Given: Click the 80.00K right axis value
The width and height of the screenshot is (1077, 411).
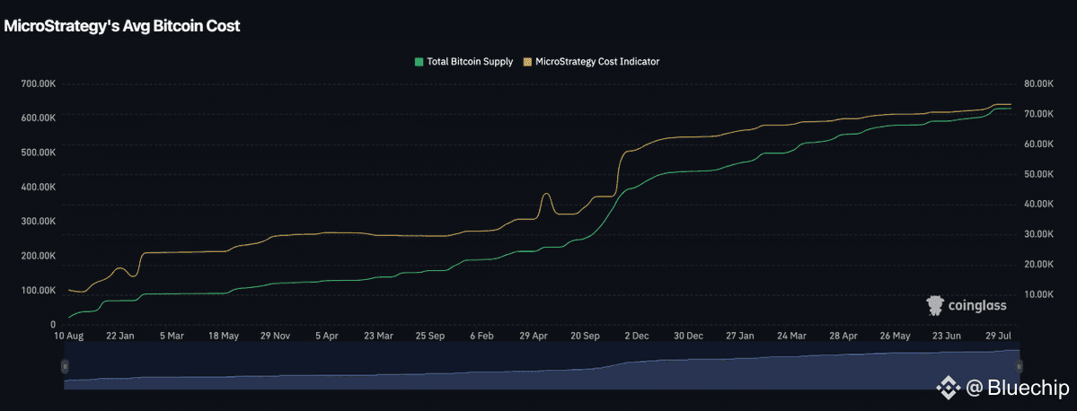Looking at the screenshot, I should [1037, 83].
